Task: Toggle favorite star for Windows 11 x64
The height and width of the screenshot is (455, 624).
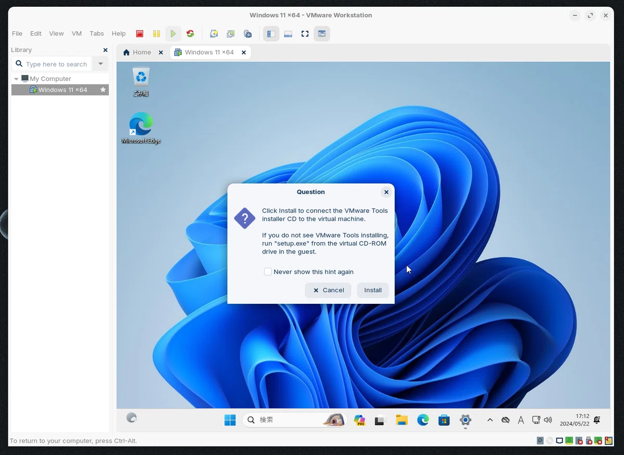Action: pos(103,90)
